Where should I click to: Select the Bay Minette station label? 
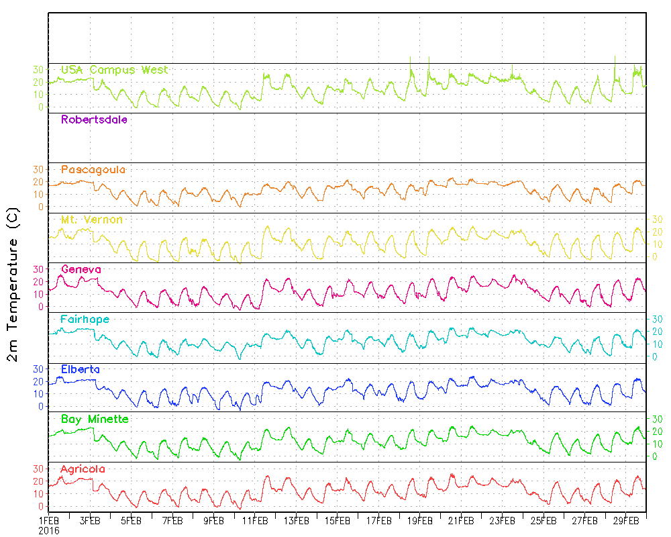click(95, 419)
